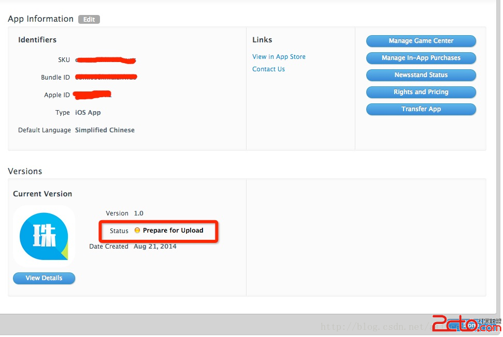
Task: Click the Simplified Chinese language value
Action: tap(105, 130)
